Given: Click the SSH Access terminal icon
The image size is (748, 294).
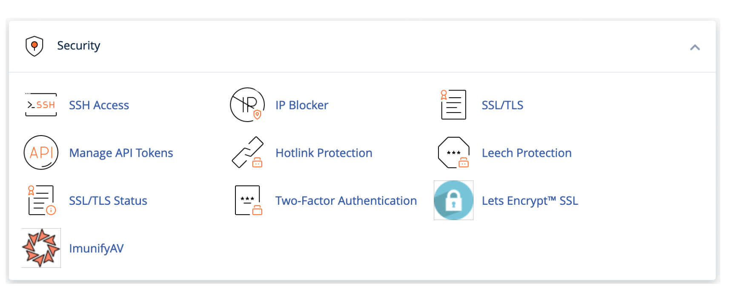Looking at the screenshot, I should point(41,105).
